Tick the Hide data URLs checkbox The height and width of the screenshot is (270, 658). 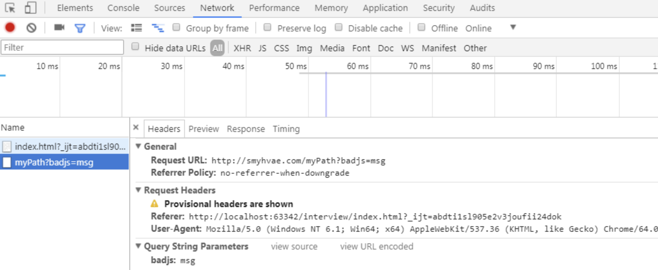click(135, 46)
